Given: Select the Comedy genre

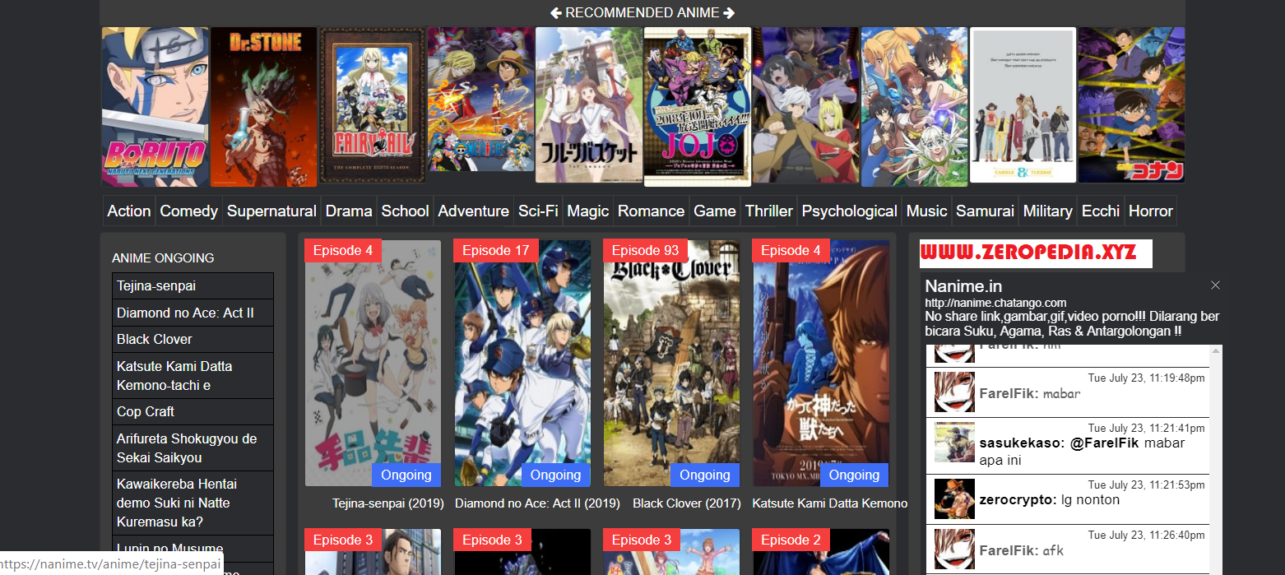Looking at the screenshot, I should click(x=188, y=211).
